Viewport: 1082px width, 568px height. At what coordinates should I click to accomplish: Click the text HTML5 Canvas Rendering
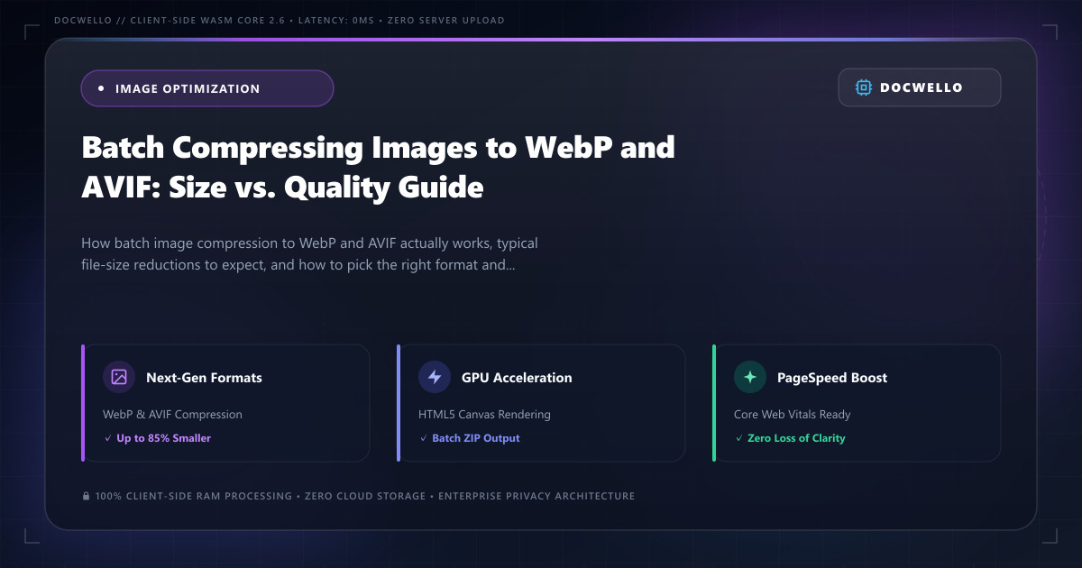tap(484, 415)
